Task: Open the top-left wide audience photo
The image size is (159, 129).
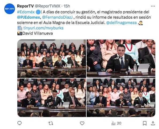Action: 52,59
